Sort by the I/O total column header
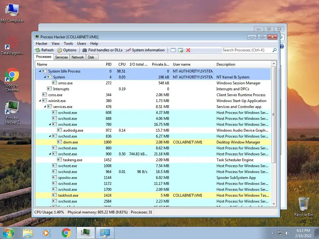The image size is (319, 239). pyautogui.click(x=138, y=64)
